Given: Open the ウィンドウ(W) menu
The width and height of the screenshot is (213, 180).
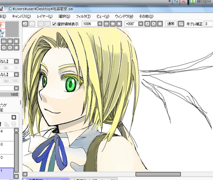Looking at the screenshot, I should (x=124, y=16).
